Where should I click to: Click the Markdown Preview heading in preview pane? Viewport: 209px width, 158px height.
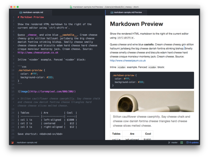(136, 24)
